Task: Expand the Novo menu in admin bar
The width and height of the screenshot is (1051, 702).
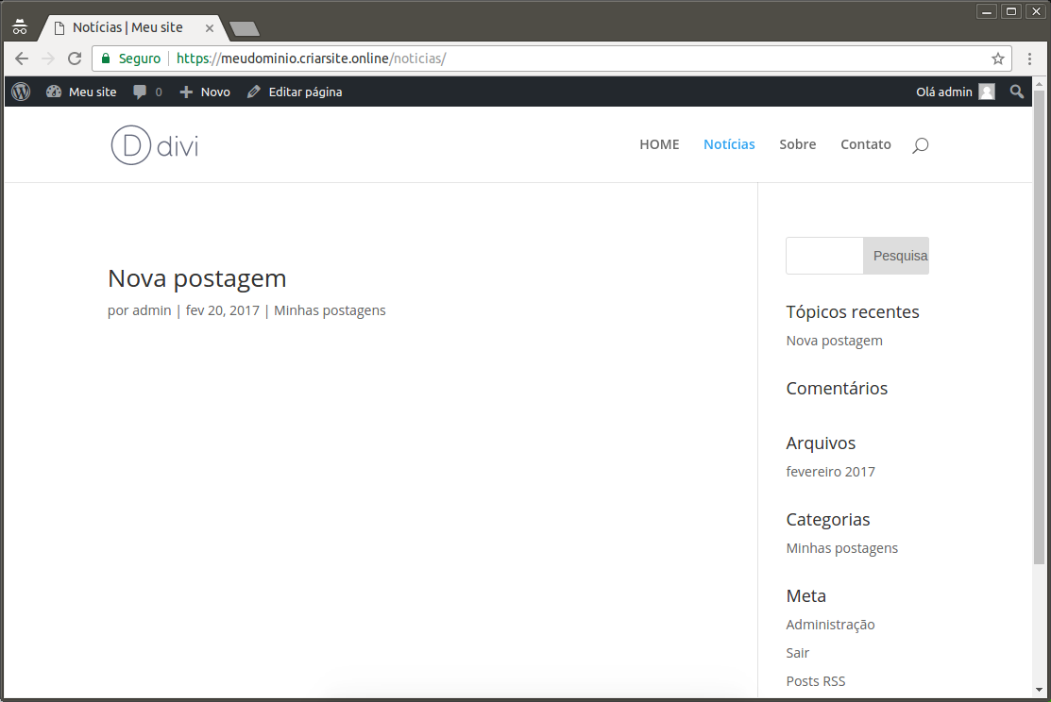Action: (x=205, y=92)
